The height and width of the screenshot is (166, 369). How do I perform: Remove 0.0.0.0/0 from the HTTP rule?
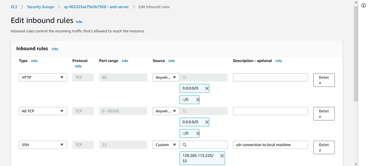(x=207, y=89)
